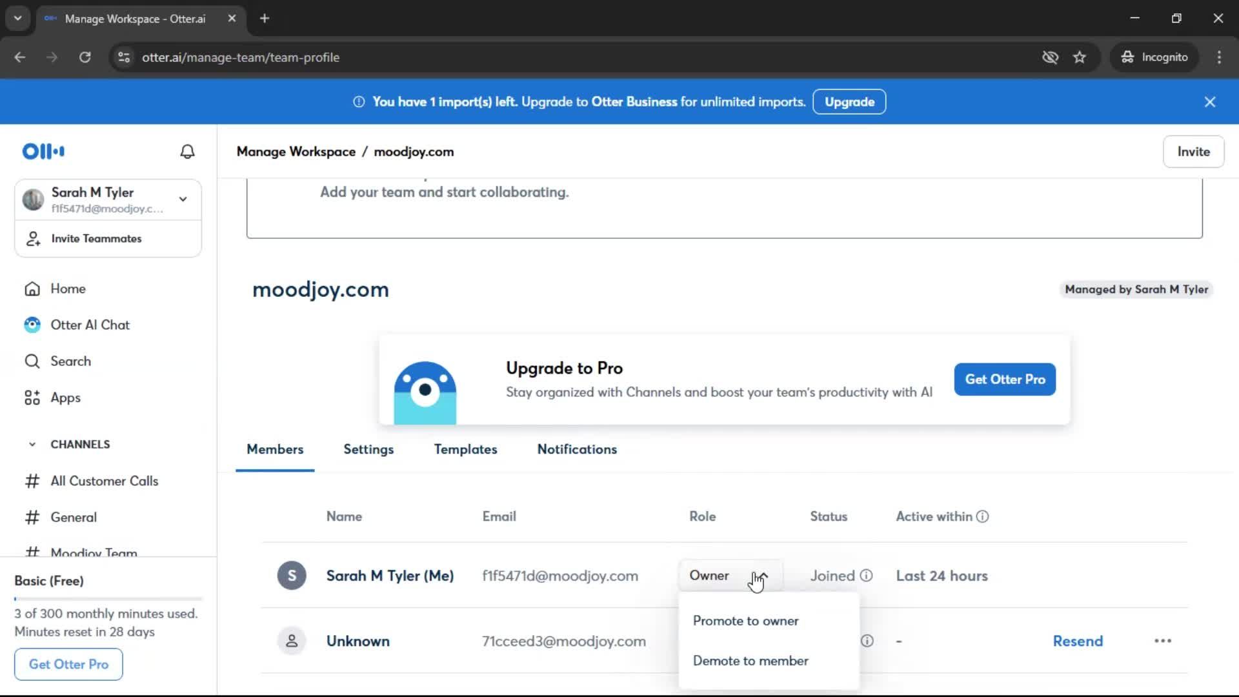1239x697 pixels.
Task: Open General channel
Action: 74,518
